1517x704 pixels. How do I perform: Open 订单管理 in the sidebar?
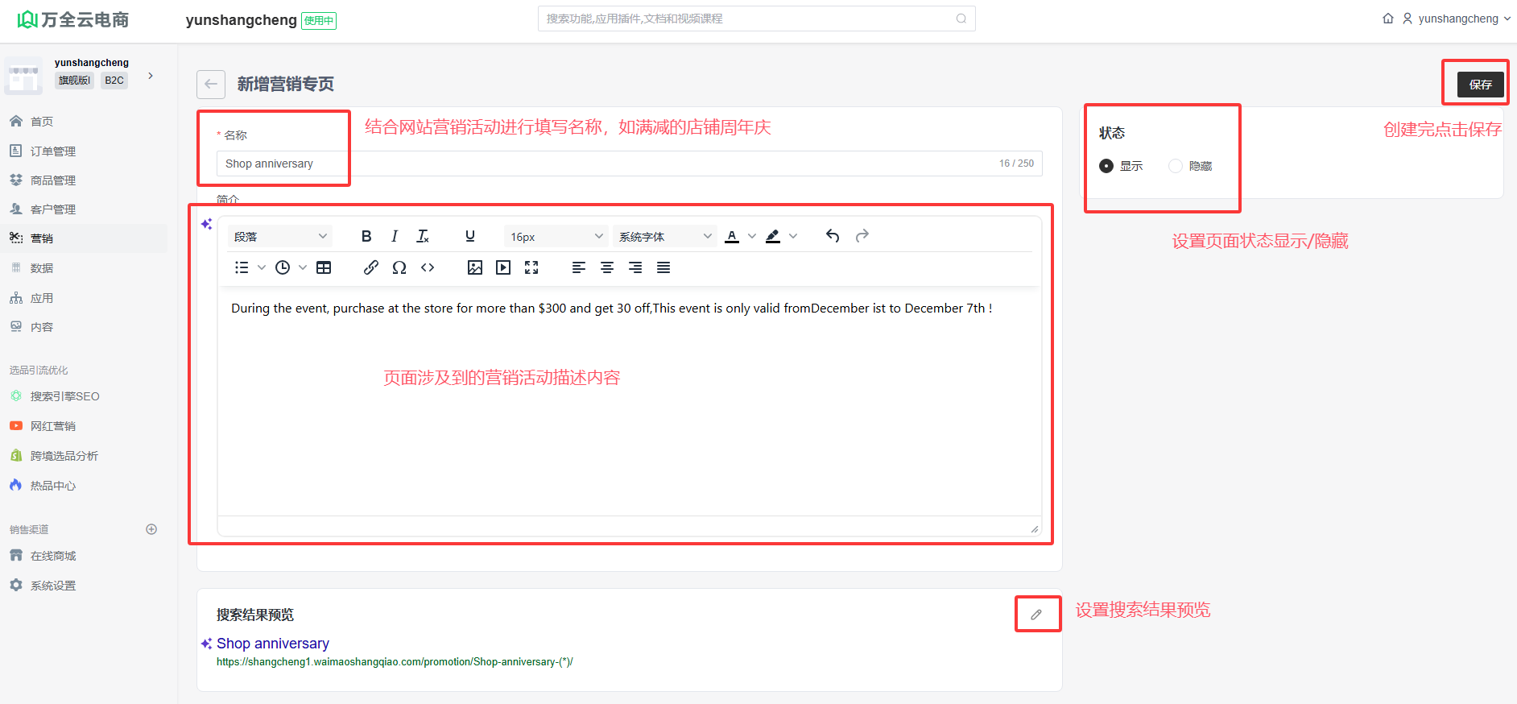click(53, 151)
